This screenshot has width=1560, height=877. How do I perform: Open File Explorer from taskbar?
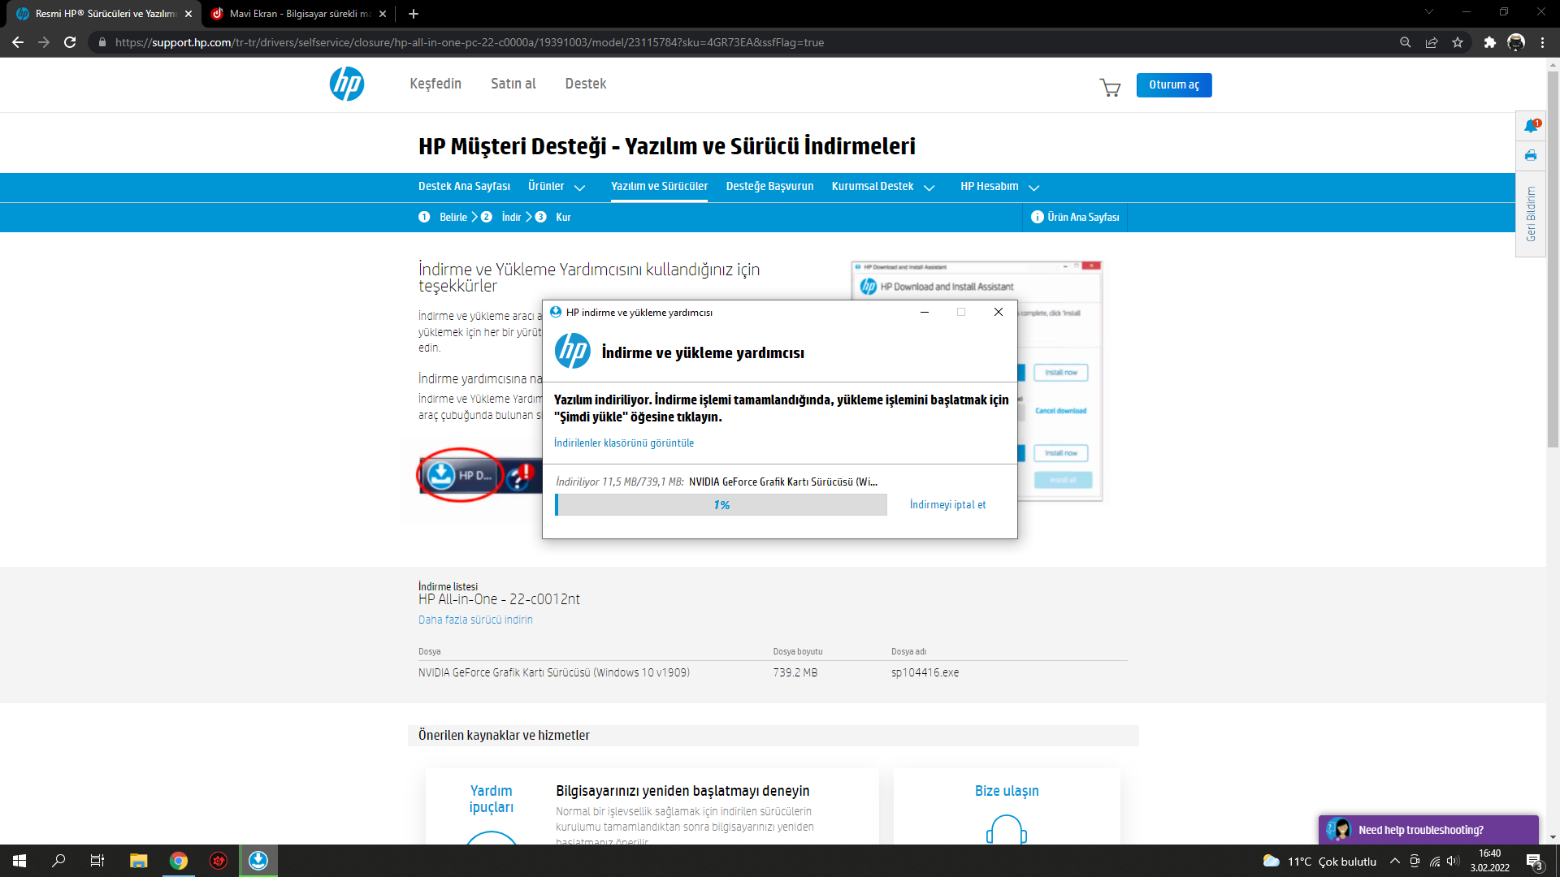click(x=138, y=861)
